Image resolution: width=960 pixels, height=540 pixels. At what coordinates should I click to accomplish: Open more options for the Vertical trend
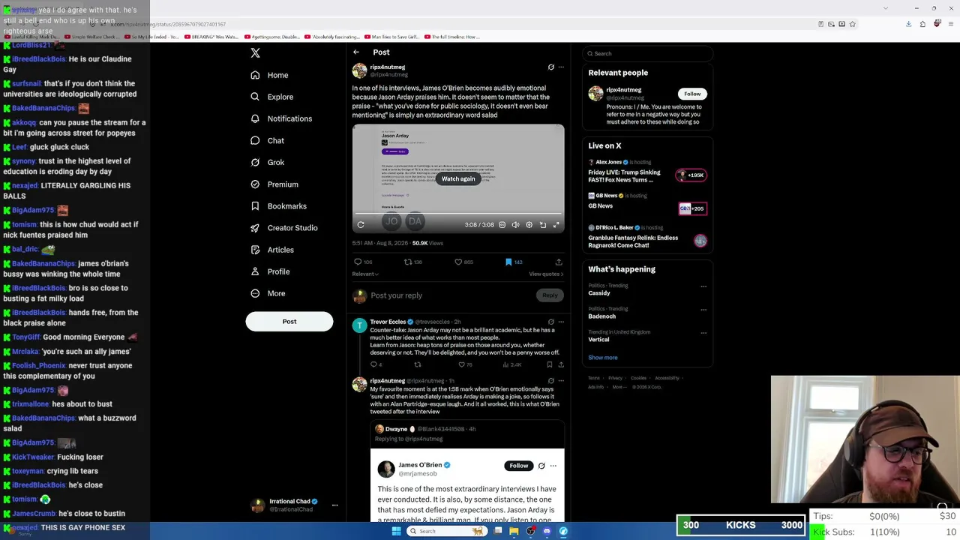(703, 332)
